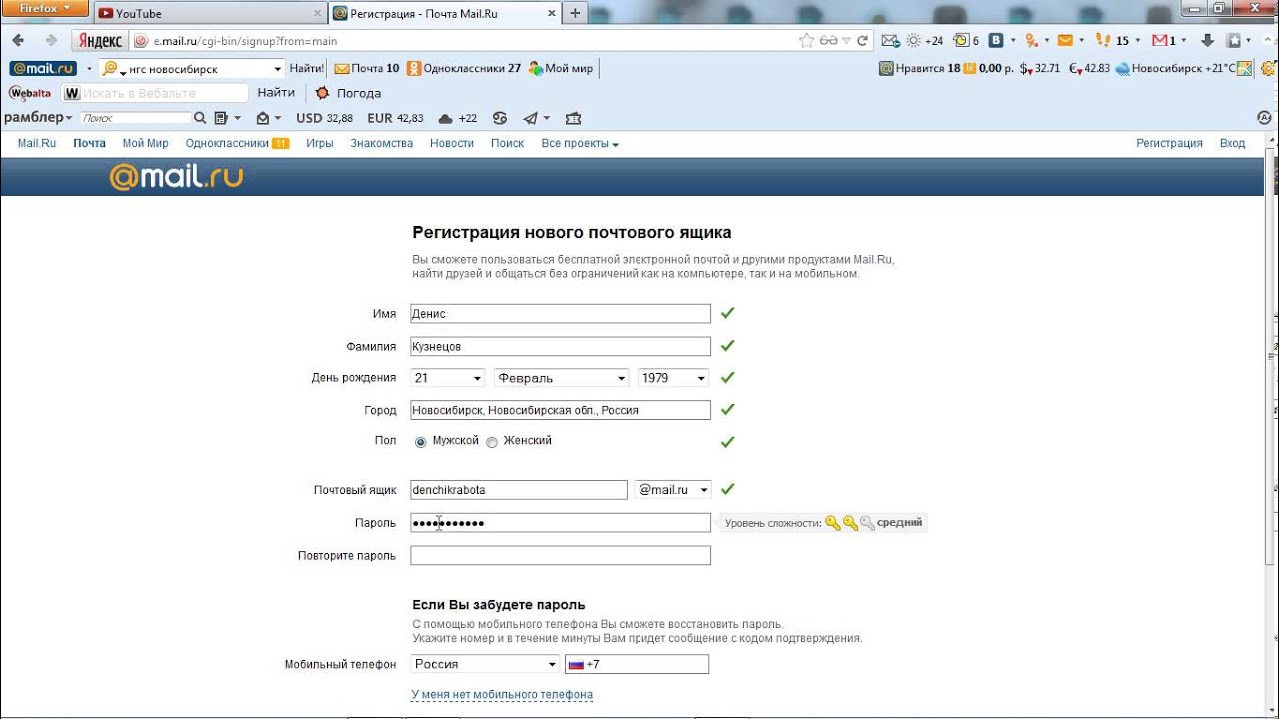The image size is (1279, 719).
Task: Click the Новосибирск +21°C weather item
Action: pyautogui.click(x=1176, y=69)
